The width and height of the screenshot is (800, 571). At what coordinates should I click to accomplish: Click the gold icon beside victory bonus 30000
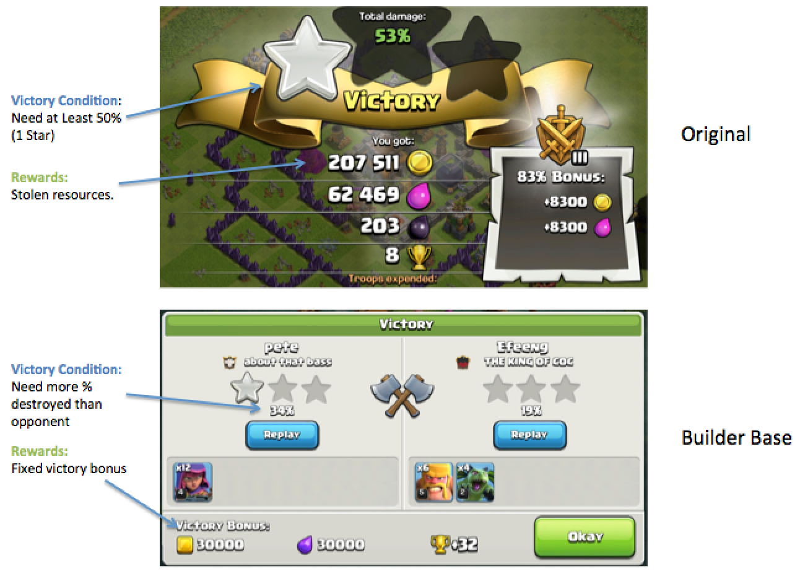click(x=185, y=545)
